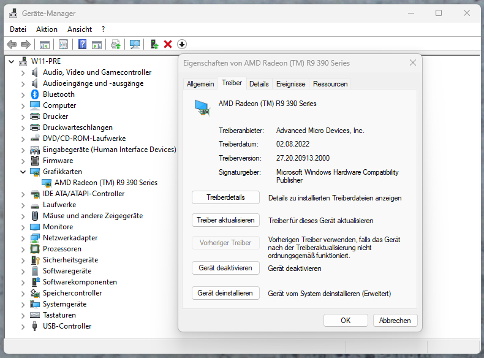Expand Eingabegeräte (Human Interface Devices)
Viewport: 484px width, 358px height.
23,150
